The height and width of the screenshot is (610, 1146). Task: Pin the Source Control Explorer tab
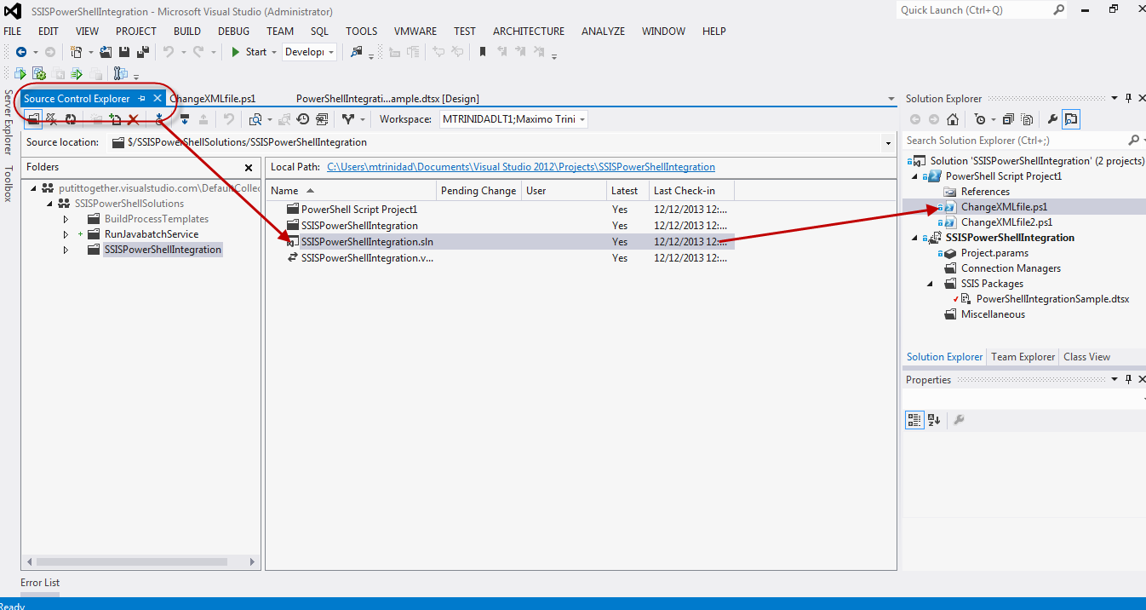(x=142, y=99)
